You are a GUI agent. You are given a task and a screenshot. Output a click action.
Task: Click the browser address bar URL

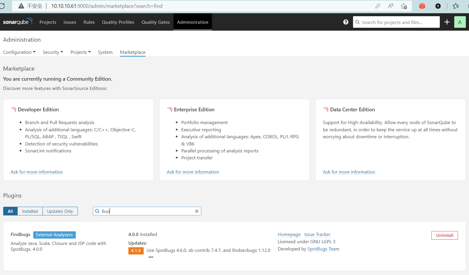click(107, 6)
